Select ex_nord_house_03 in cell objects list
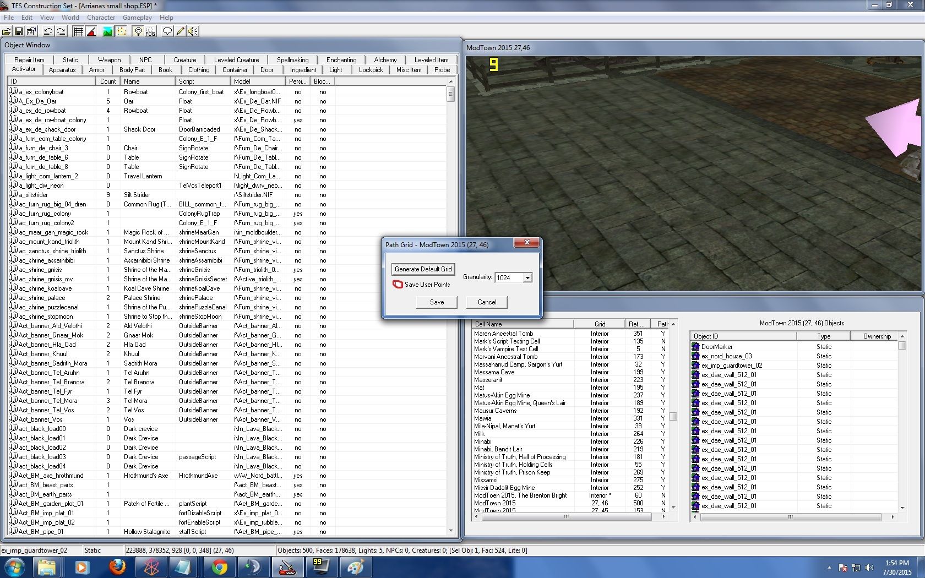Screen dimensions: 925x578 pyautogui.click(x=795, y=356)
